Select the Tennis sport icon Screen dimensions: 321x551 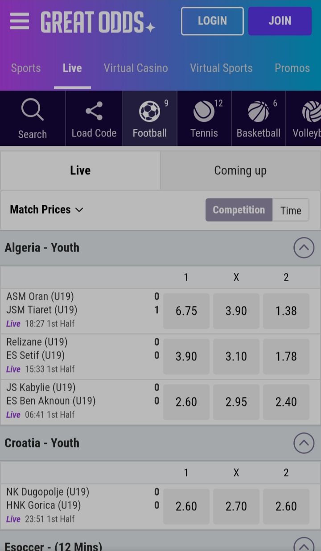(204, 112)
